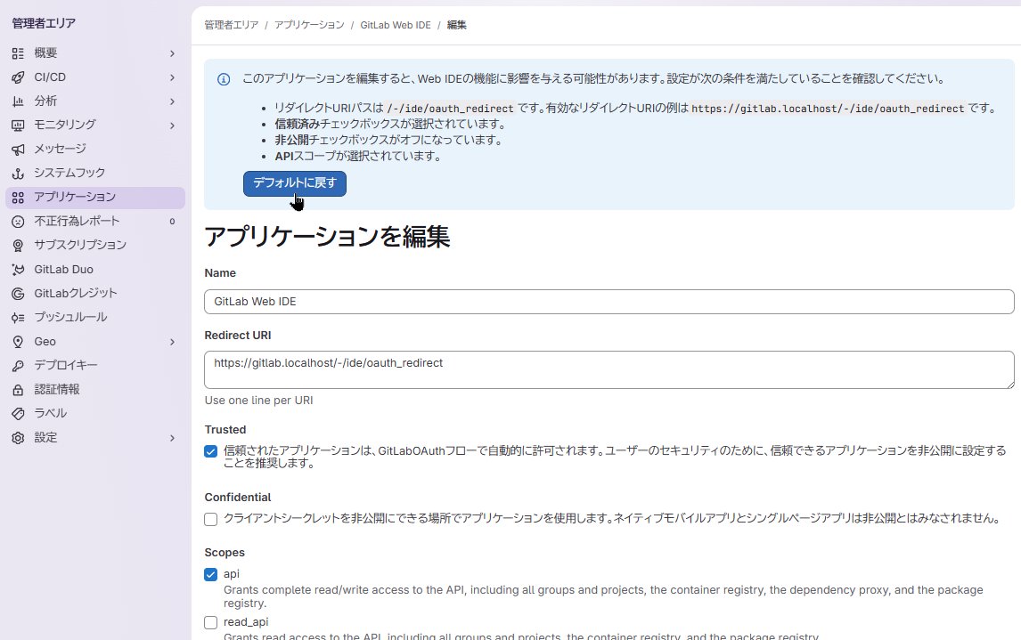Open プッシュルール in the sidebar
This screenshot has width=1021, height=640.
(x=95, y=318)
